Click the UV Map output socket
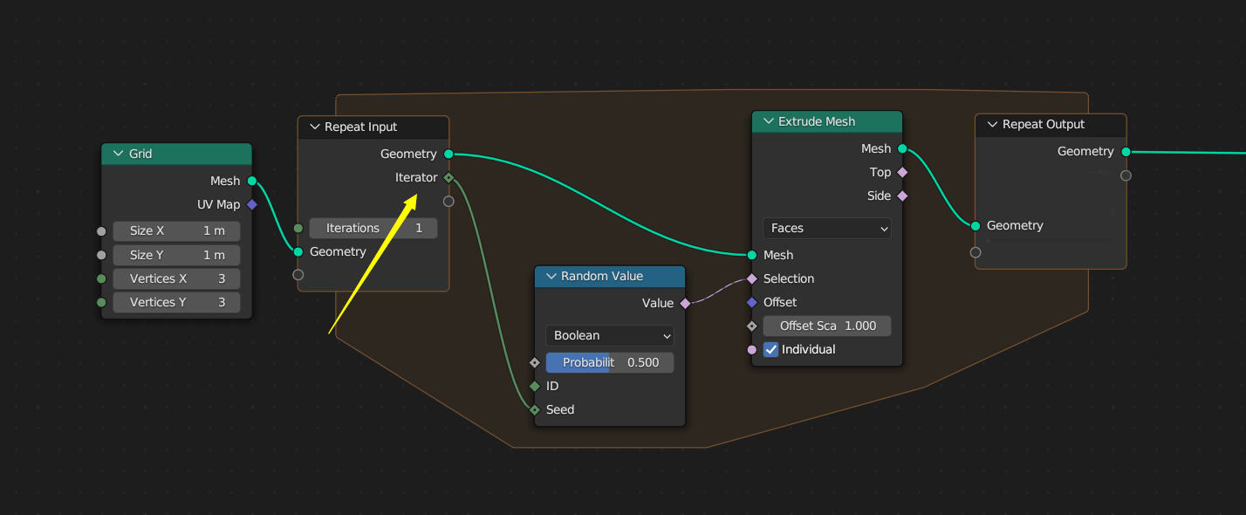The width and height of the screenshot is (1246, 515). (x=252, y=204)
